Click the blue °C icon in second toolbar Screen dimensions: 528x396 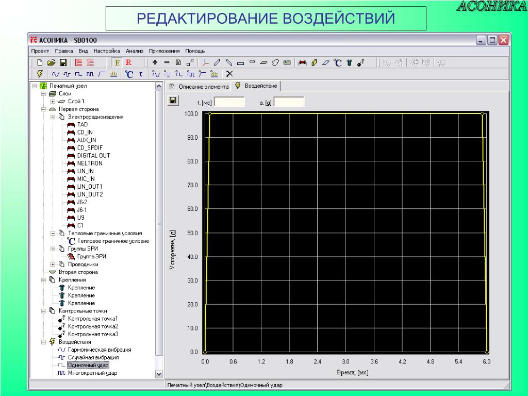pos(129,74)
